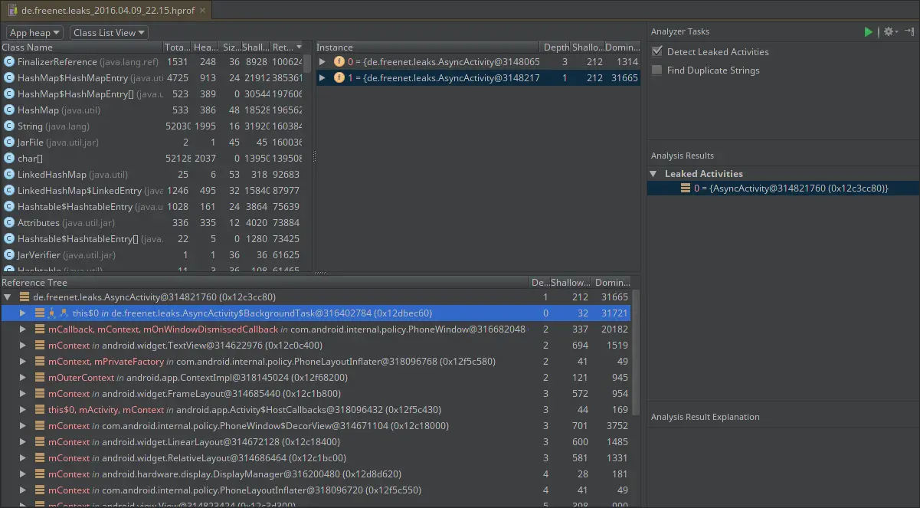Click the orange field icon of instance 1
Viewport: 920px width, 508px height.
pyautogui.click(x=339, y=77)
